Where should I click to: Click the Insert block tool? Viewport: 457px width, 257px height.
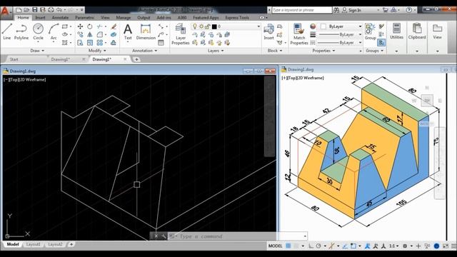click(268, 32)
